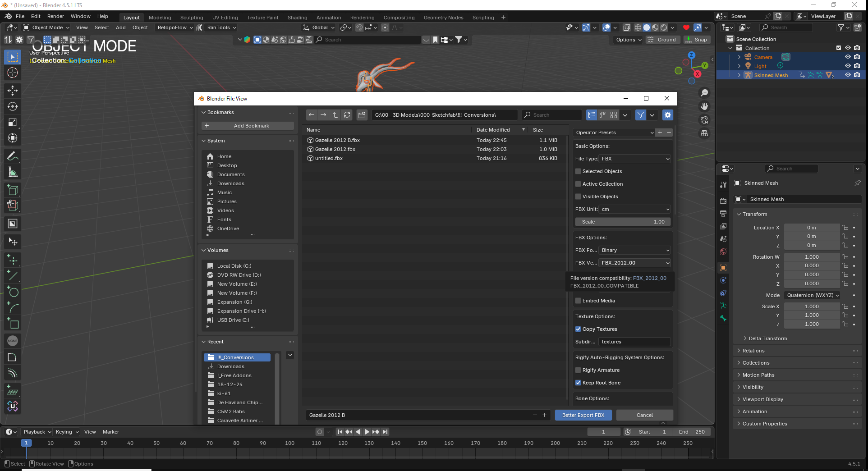868x471 pixels.
Task: Open the FBX Format Binary dropdown
Action: point(635,250)
